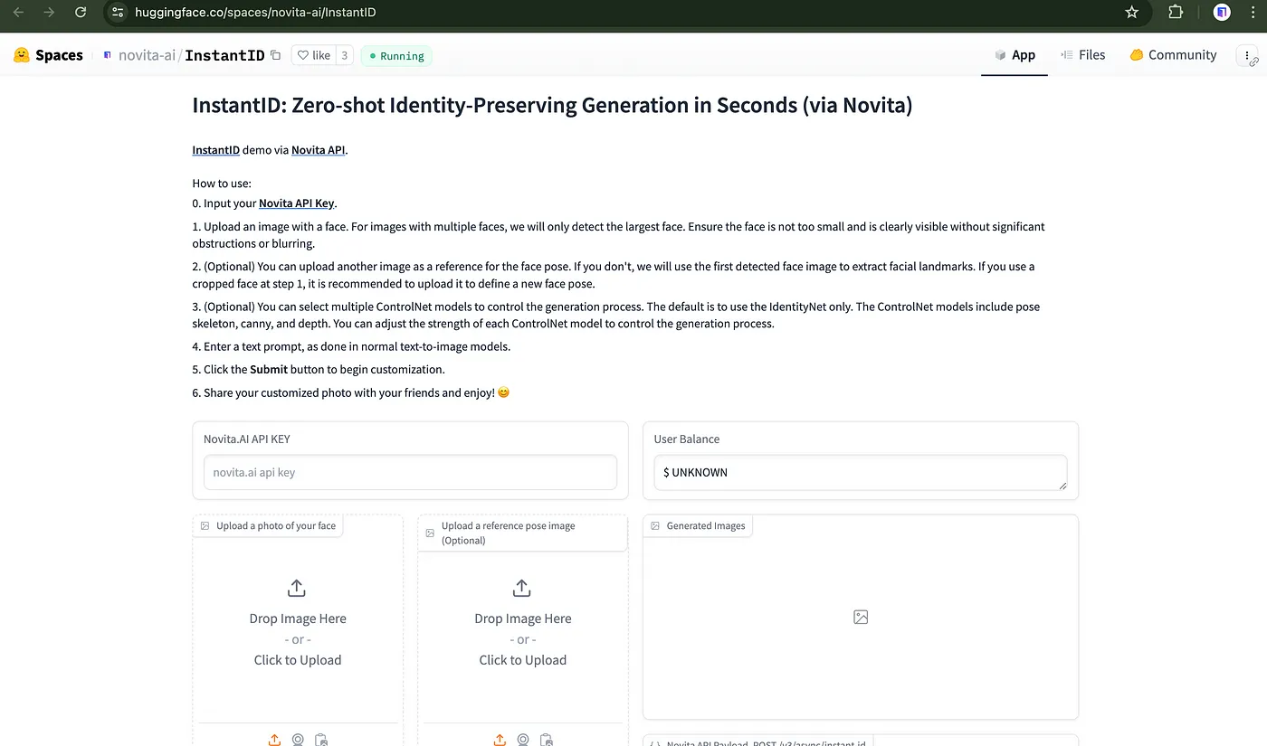The image size is (1267, 746).
Task: Open the Community tab
Action: coord(1173,55)
